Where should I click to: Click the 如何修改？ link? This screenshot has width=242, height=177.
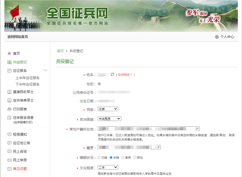125,75
